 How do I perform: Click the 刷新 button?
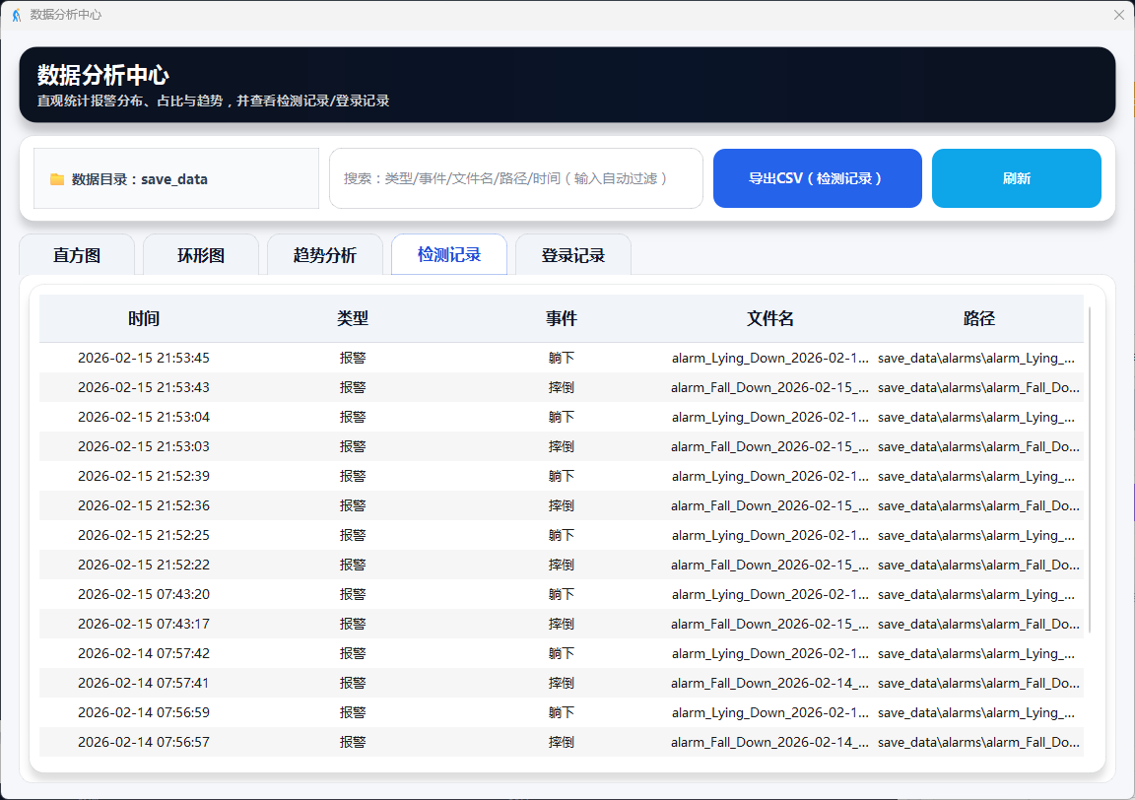1016,178
